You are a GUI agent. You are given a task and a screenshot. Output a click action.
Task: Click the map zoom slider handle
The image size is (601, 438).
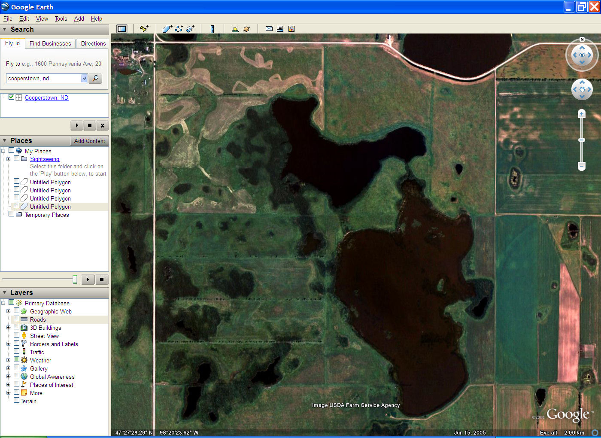click(x=582, y=140)
